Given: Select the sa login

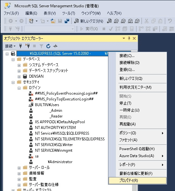Looking at the screenshot, I should coord(37,156).
